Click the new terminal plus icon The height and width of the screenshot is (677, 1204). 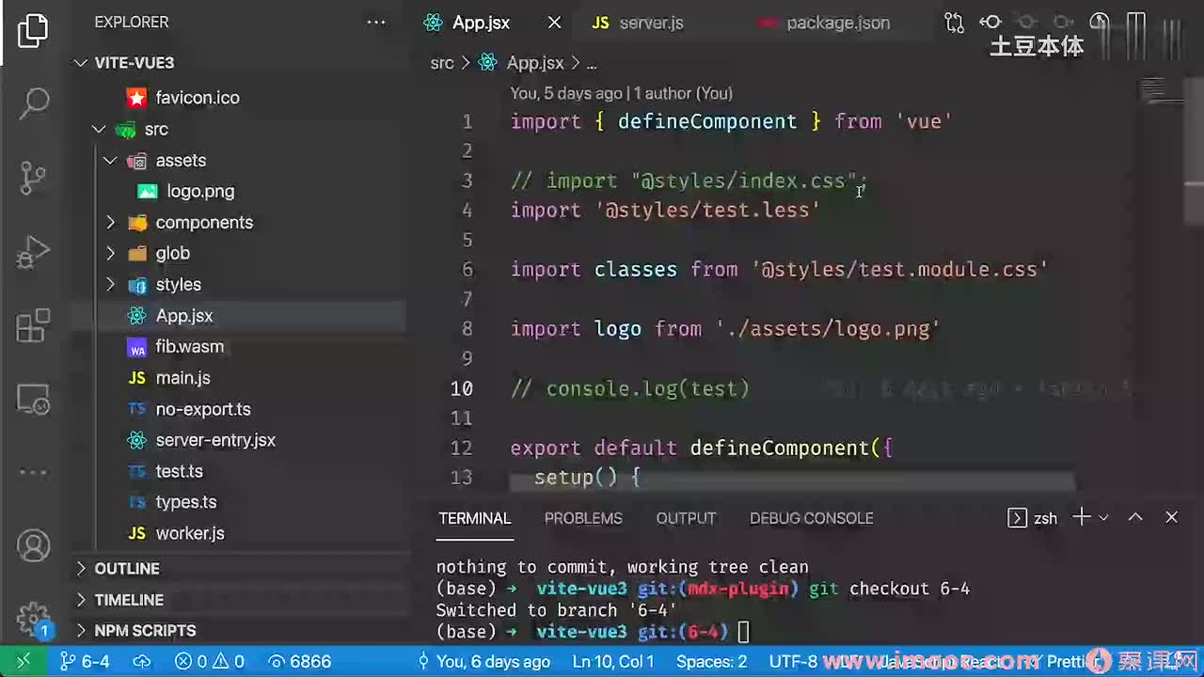(x=1082, y=517)
